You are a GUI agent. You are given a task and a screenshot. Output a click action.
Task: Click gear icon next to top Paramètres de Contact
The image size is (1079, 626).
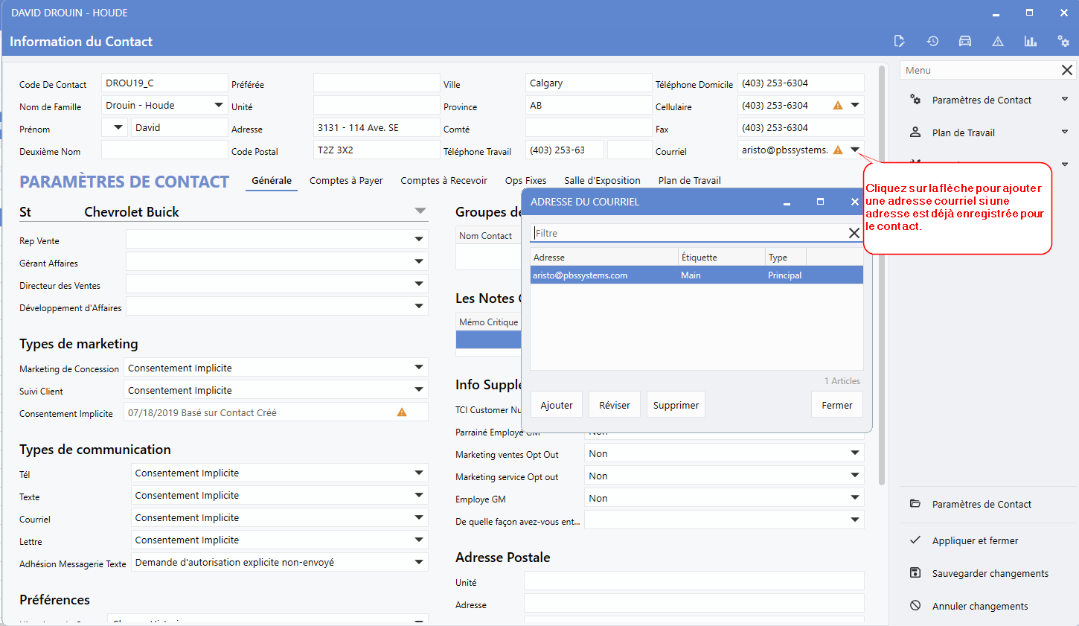click(915, 100)
